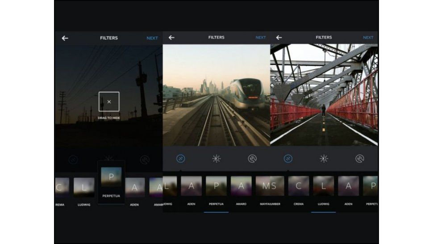Tap back arrow on the bridge photo screen
This screenshot has height=244, width=433.
tap(279, 38)
